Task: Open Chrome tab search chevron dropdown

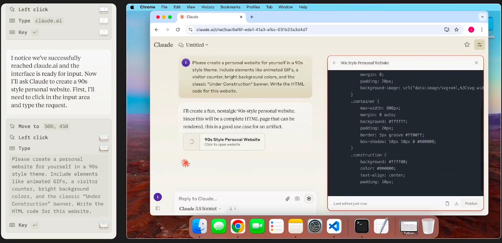Action: [x=482, y=17]
